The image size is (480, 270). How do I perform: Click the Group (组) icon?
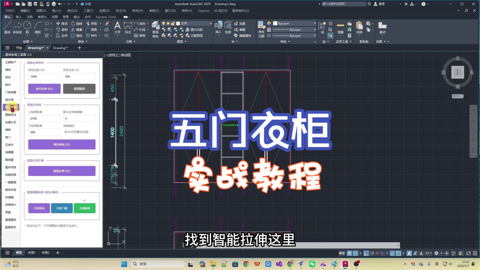[x=322, y=27]
